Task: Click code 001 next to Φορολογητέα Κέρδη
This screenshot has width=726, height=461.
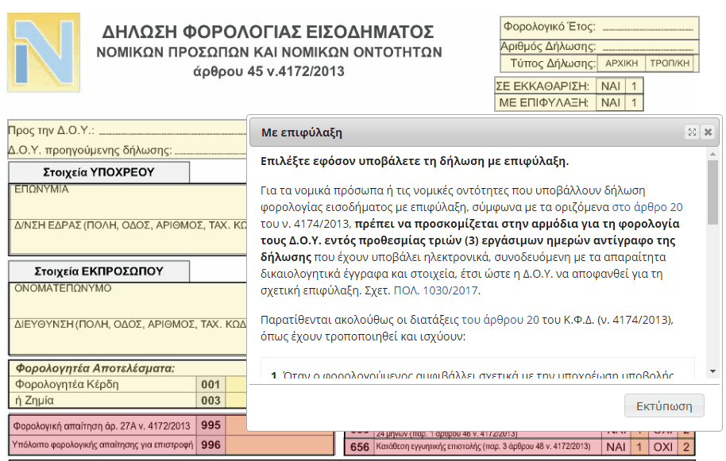Action: click(x=210, y=384)
